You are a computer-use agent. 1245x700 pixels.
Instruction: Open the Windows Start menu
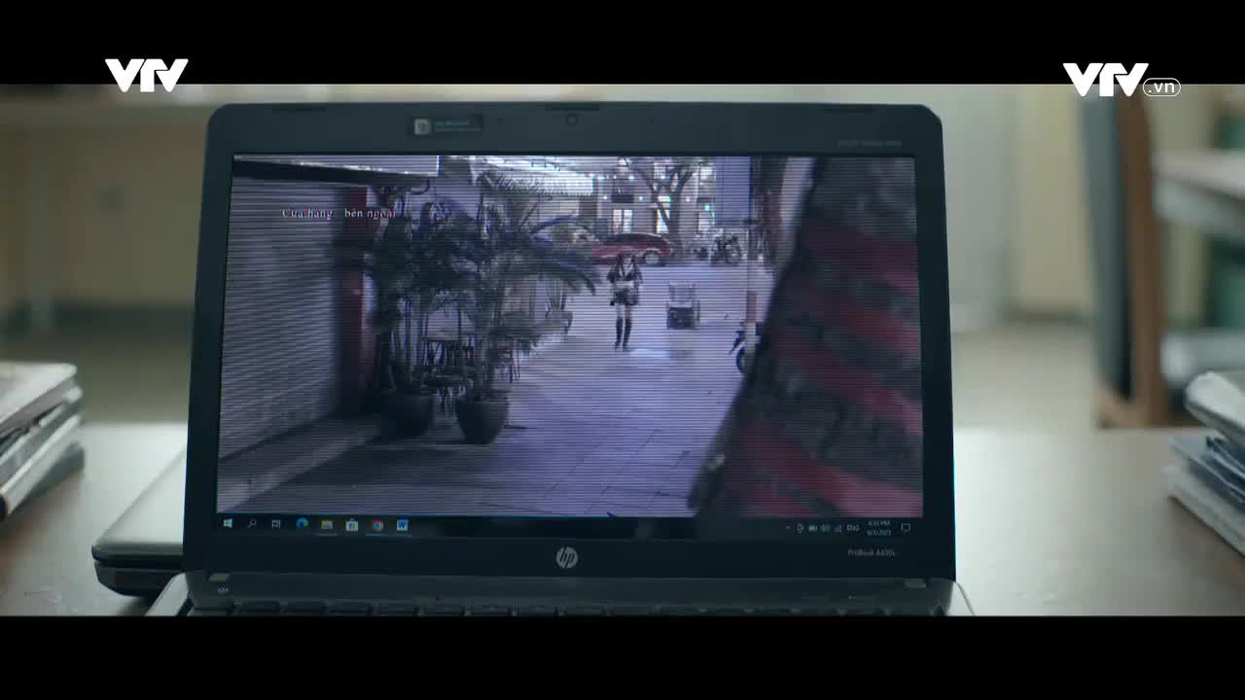click(228, 524)
